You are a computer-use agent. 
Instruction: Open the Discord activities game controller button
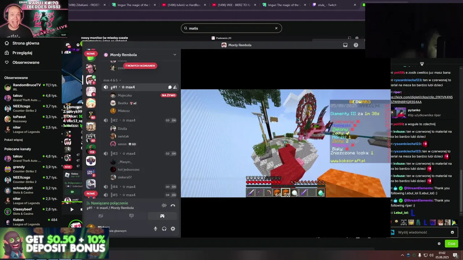(162, 216)
